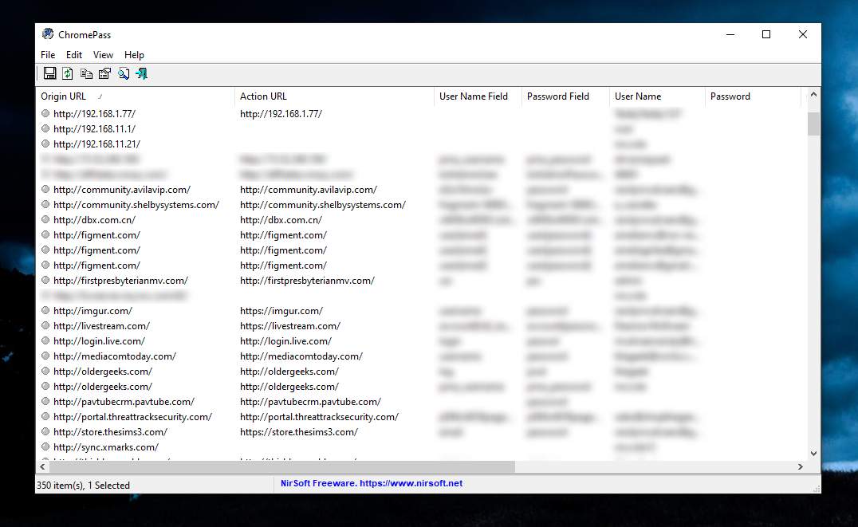This screenshot has height=527, width=858.
Task: Open the Properties toolbar icon
Action: point(104,73)
